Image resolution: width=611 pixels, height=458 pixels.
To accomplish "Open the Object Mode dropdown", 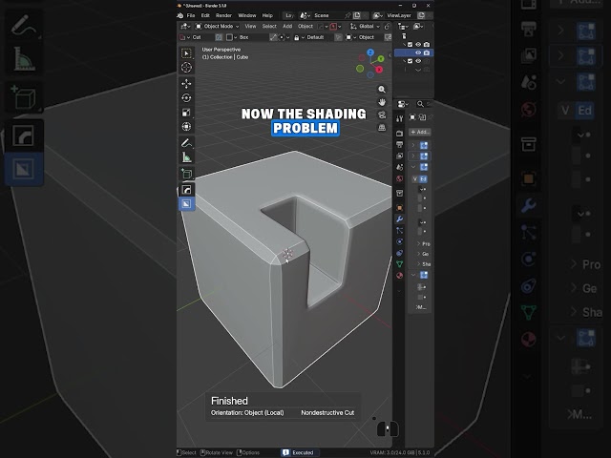I will [x=217, y=27].
